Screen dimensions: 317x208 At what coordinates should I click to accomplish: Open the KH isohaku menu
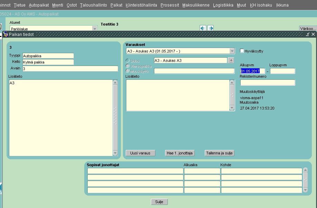(x=261, y=5)
